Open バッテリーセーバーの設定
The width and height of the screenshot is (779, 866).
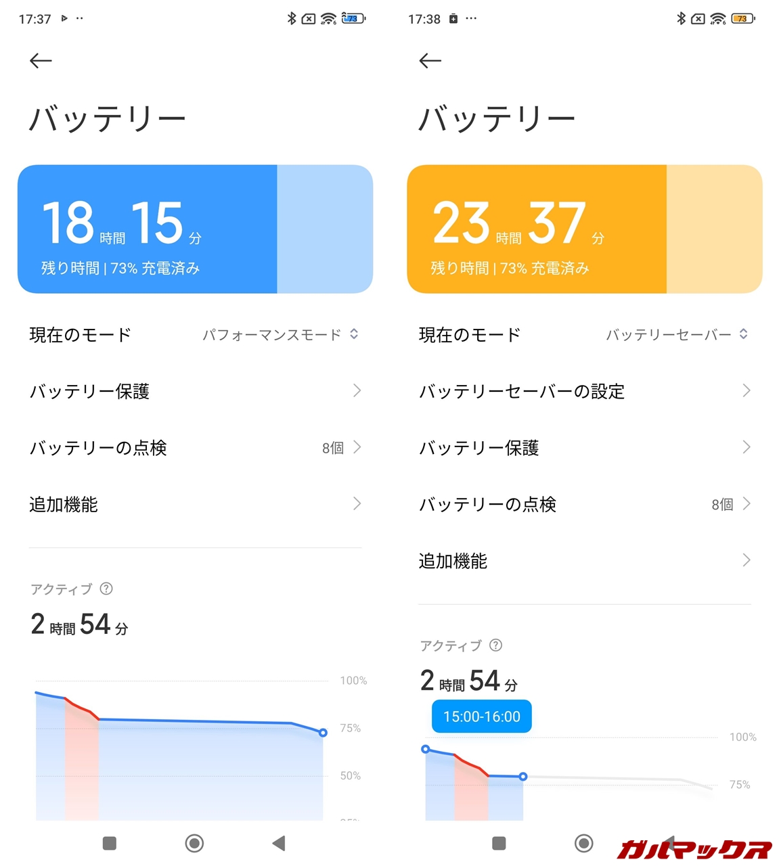pos(585,391)
